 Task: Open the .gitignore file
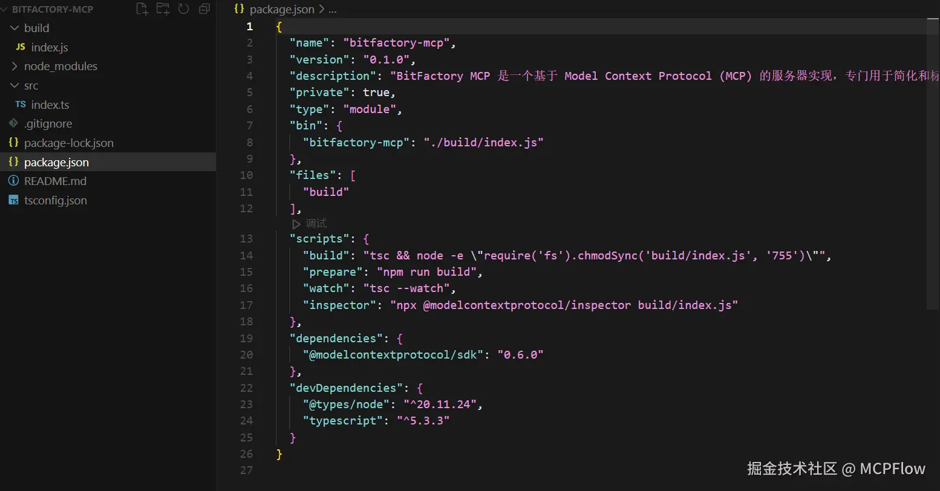pyautogui.click(x=48, y=123)
